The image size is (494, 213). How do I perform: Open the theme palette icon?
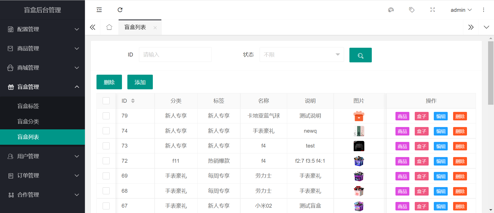(x=391, y=10)
